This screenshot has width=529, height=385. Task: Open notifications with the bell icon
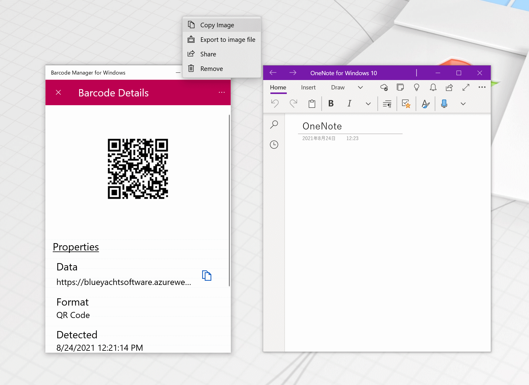point(433,87)
